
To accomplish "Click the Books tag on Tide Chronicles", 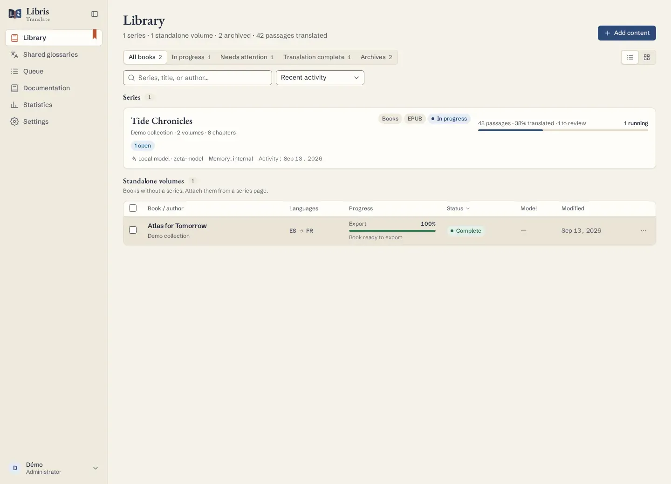I will pyautogui.click(x=390, y=119).
